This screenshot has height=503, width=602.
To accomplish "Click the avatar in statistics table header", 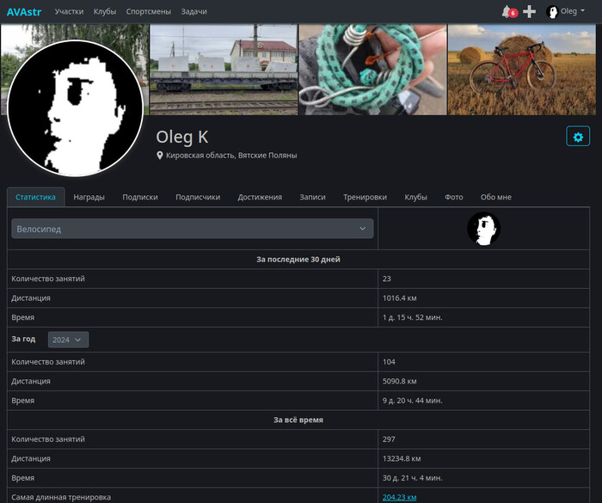I will coord(483,229).
